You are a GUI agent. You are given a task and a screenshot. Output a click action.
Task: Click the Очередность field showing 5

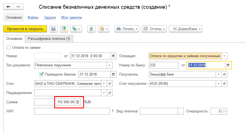coord(216,111)
